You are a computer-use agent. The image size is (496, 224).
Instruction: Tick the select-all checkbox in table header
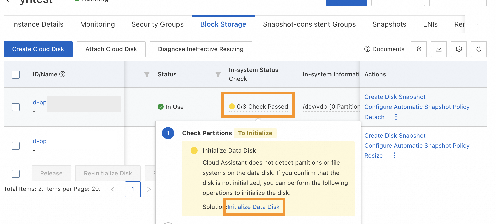click(16, 75)
